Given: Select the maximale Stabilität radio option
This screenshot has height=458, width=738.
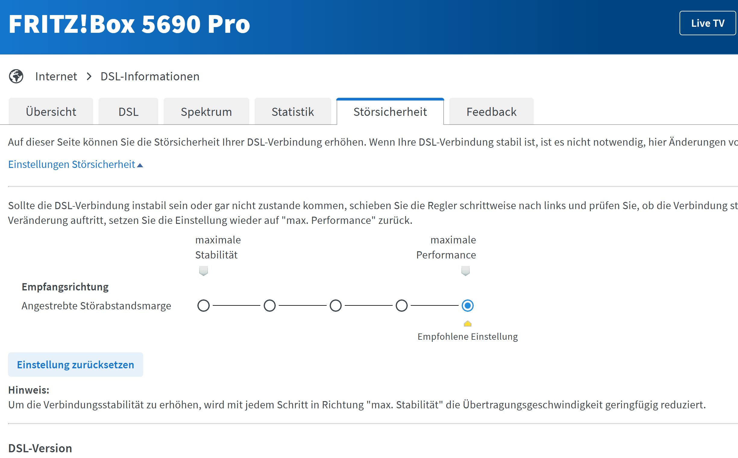Looking at the screenshot, I should tap(203, 306).
